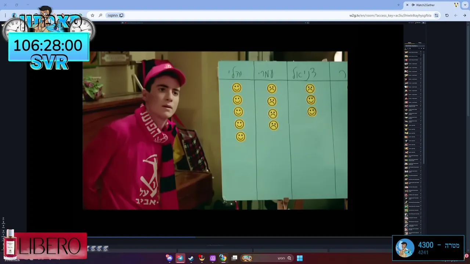Bookmark this page with the star
Image resolution: width=470 pixels, height=264 pixels.
pos(93,15)
